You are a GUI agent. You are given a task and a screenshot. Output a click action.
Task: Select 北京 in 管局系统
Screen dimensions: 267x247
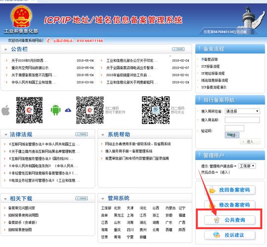pyautogui.click(x=117, y=208)
